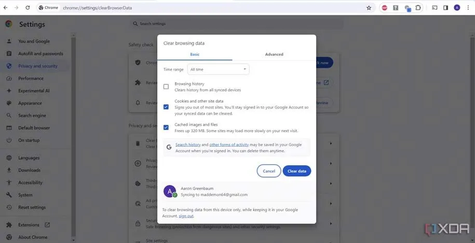The image size is (475, 243).
Task: Click the Cancel button
Action: 269,171
